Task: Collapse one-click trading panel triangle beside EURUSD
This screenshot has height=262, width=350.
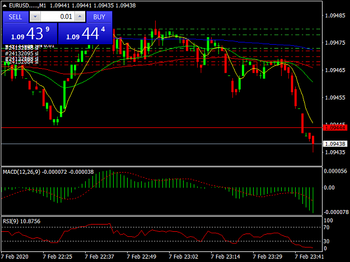Action: tap(4, 6)
